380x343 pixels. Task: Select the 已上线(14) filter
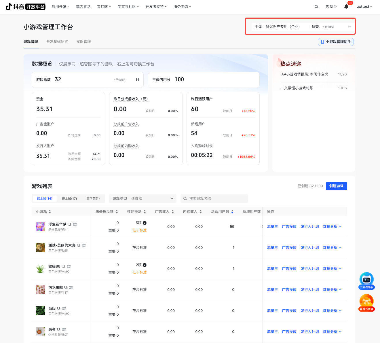[45, 199]
